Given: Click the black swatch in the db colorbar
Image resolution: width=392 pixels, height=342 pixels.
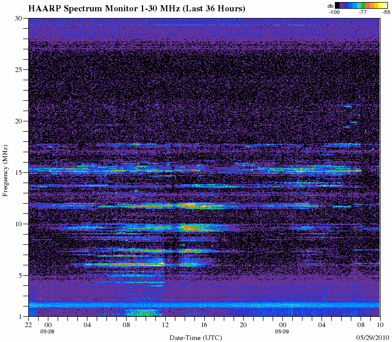Looking at the screenshot, I should 337,5.
